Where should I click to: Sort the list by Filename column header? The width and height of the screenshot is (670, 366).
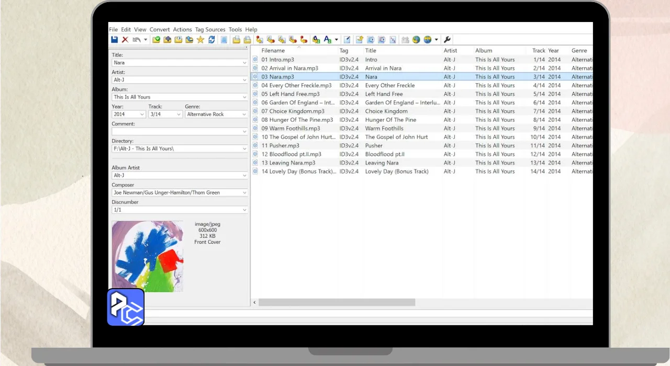point(273,51)
